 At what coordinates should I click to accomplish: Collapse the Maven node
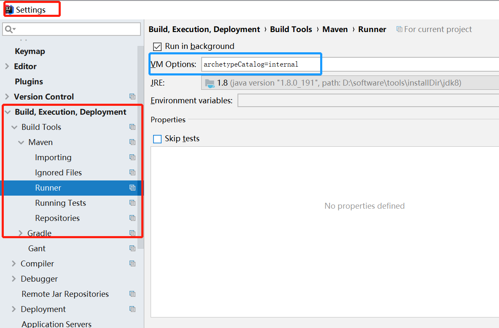click(x=21, y=142)
